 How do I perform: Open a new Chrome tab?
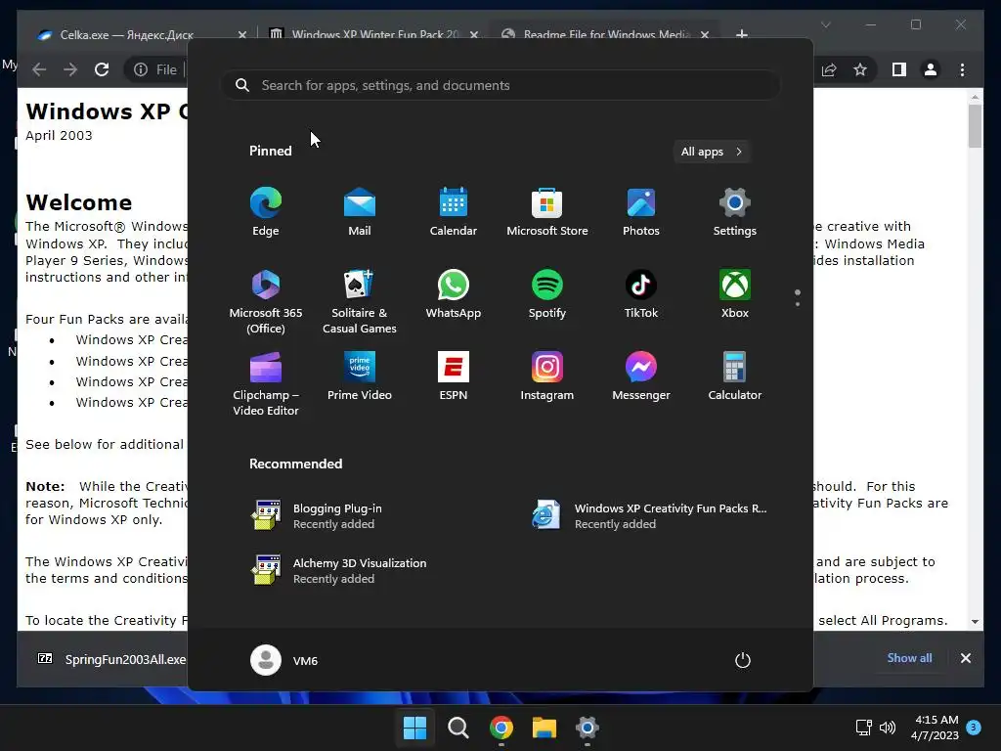pos(742,34)
